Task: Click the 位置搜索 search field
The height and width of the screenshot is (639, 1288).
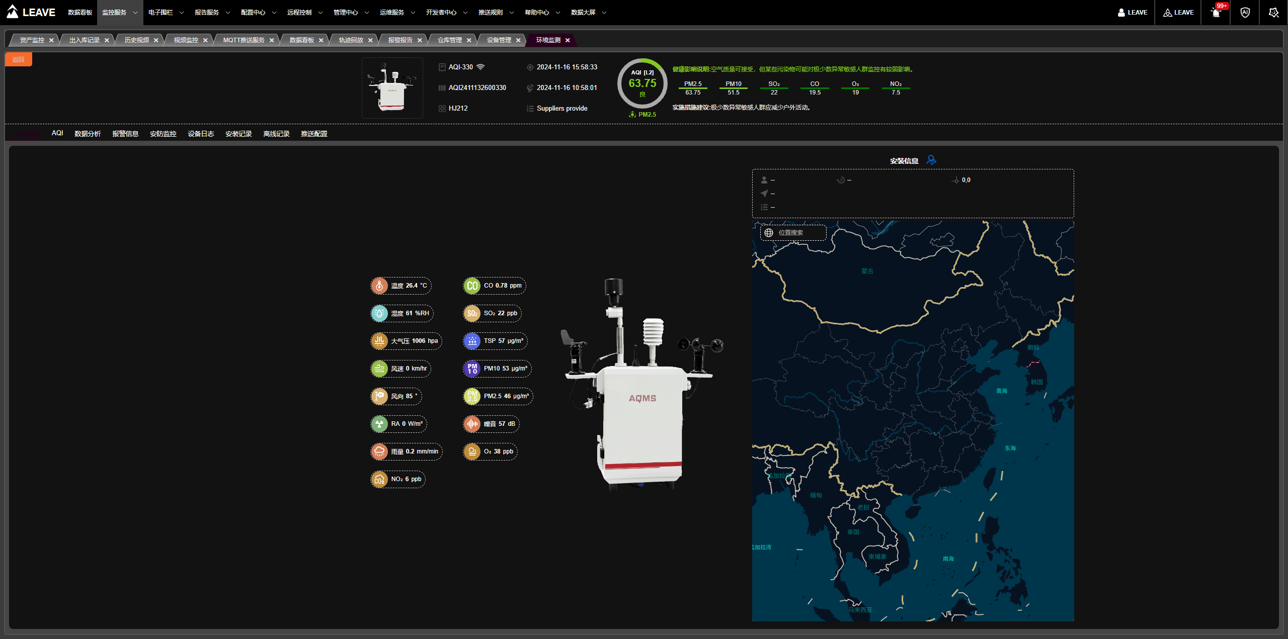Action: pyautogui.click(x=800, y=233)
